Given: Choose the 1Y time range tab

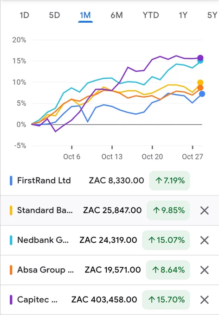Looking at the screenshot, I should pyautogui.click(x=183, y=15).
